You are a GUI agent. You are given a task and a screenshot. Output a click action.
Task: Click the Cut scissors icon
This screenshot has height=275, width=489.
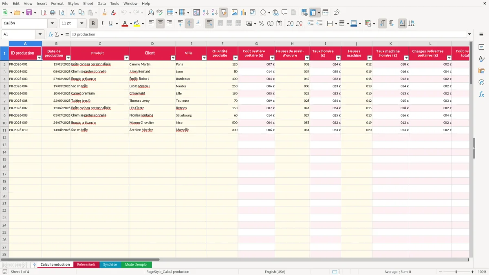[x=73, y=13]
